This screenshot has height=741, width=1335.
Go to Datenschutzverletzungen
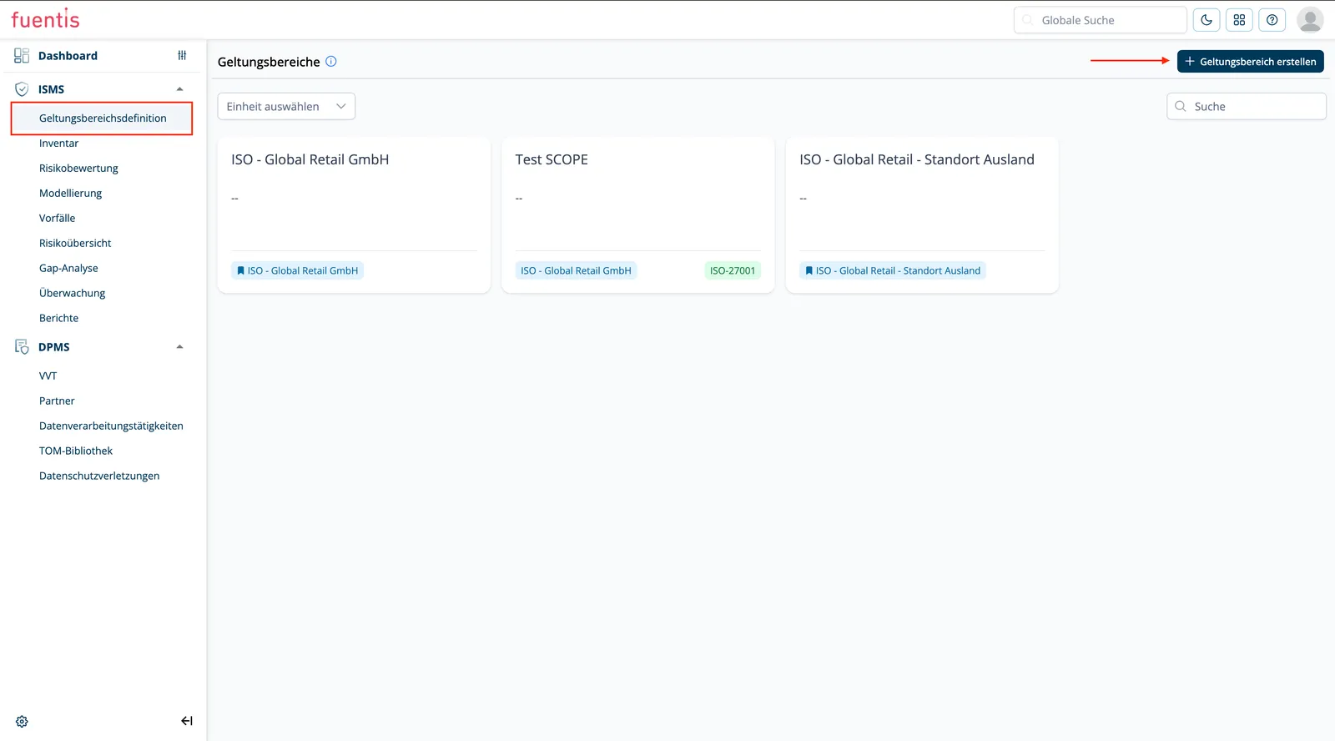99,476
